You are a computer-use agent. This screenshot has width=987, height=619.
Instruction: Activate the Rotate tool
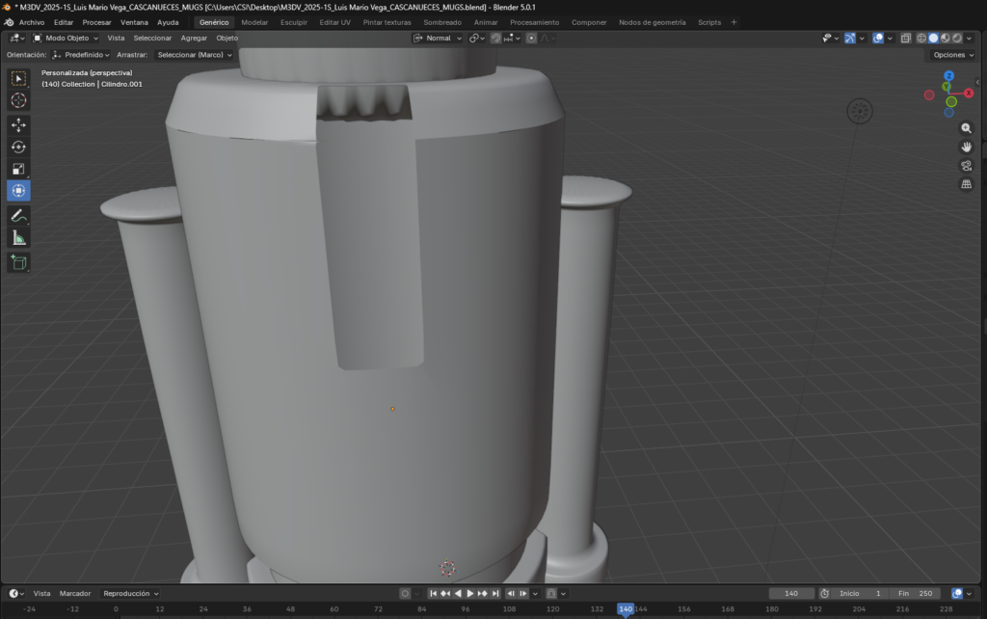pos(18,147)
